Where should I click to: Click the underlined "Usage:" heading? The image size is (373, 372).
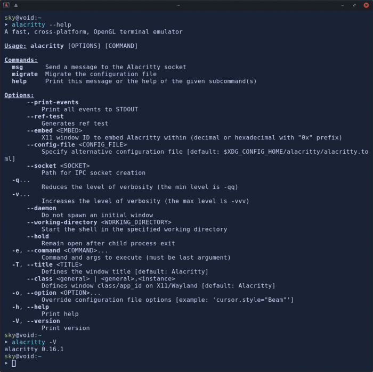coord(15,46)
